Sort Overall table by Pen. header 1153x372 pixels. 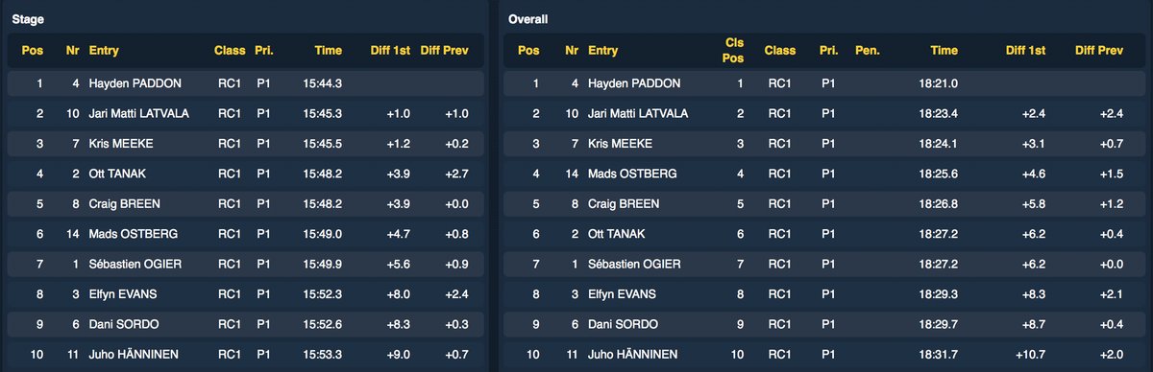click(x=867, y=49)
